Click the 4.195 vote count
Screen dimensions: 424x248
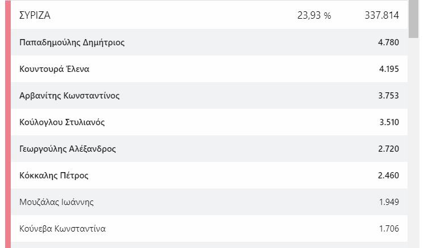point(389,69)
